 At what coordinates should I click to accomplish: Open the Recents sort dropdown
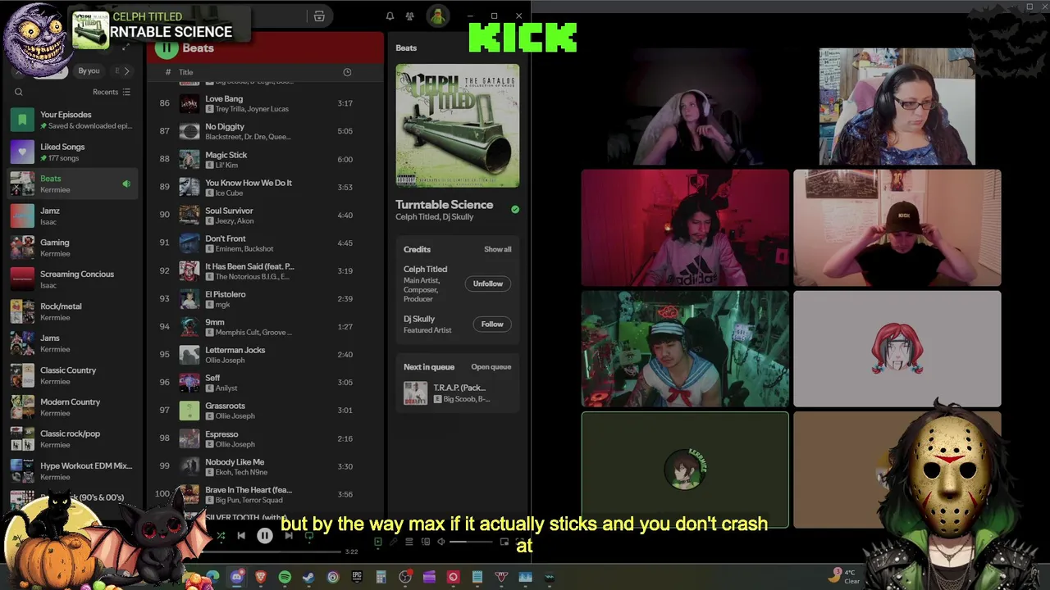coord(112,92)
